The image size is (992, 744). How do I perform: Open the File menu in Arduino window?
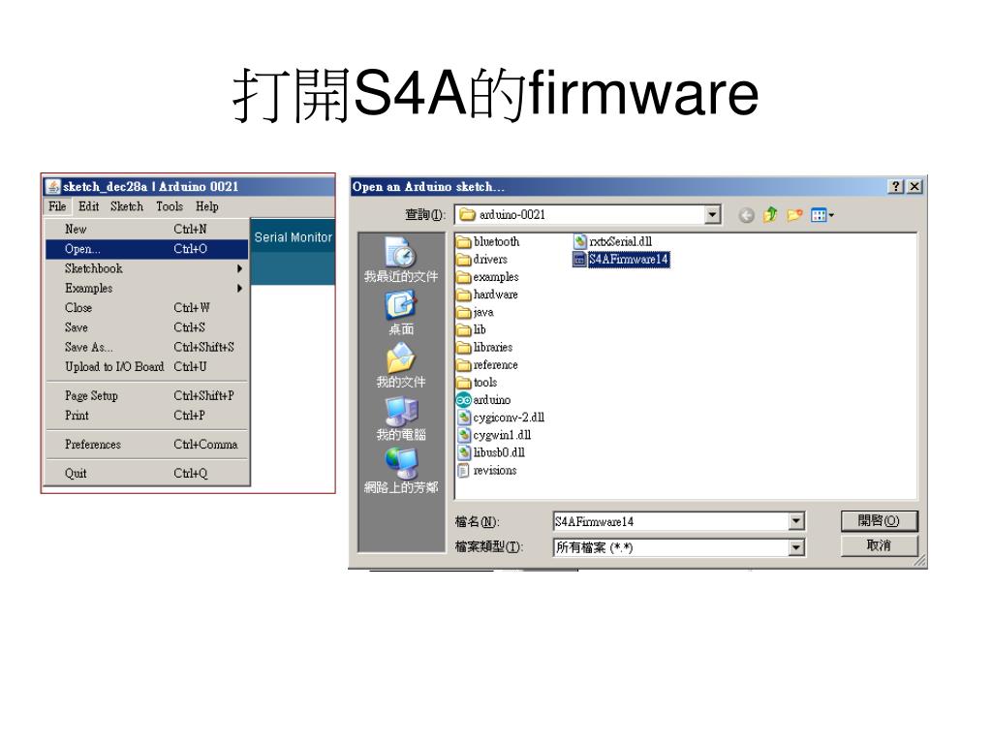(57, 206)
